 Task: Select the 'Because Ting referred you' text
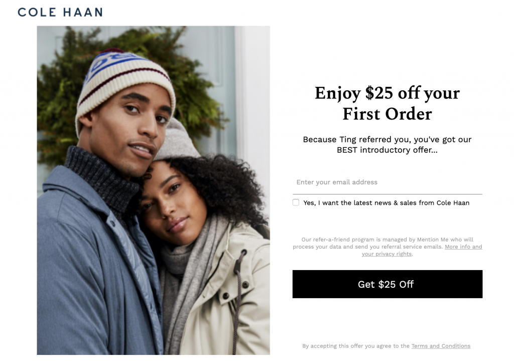click(x=387, y=140)
